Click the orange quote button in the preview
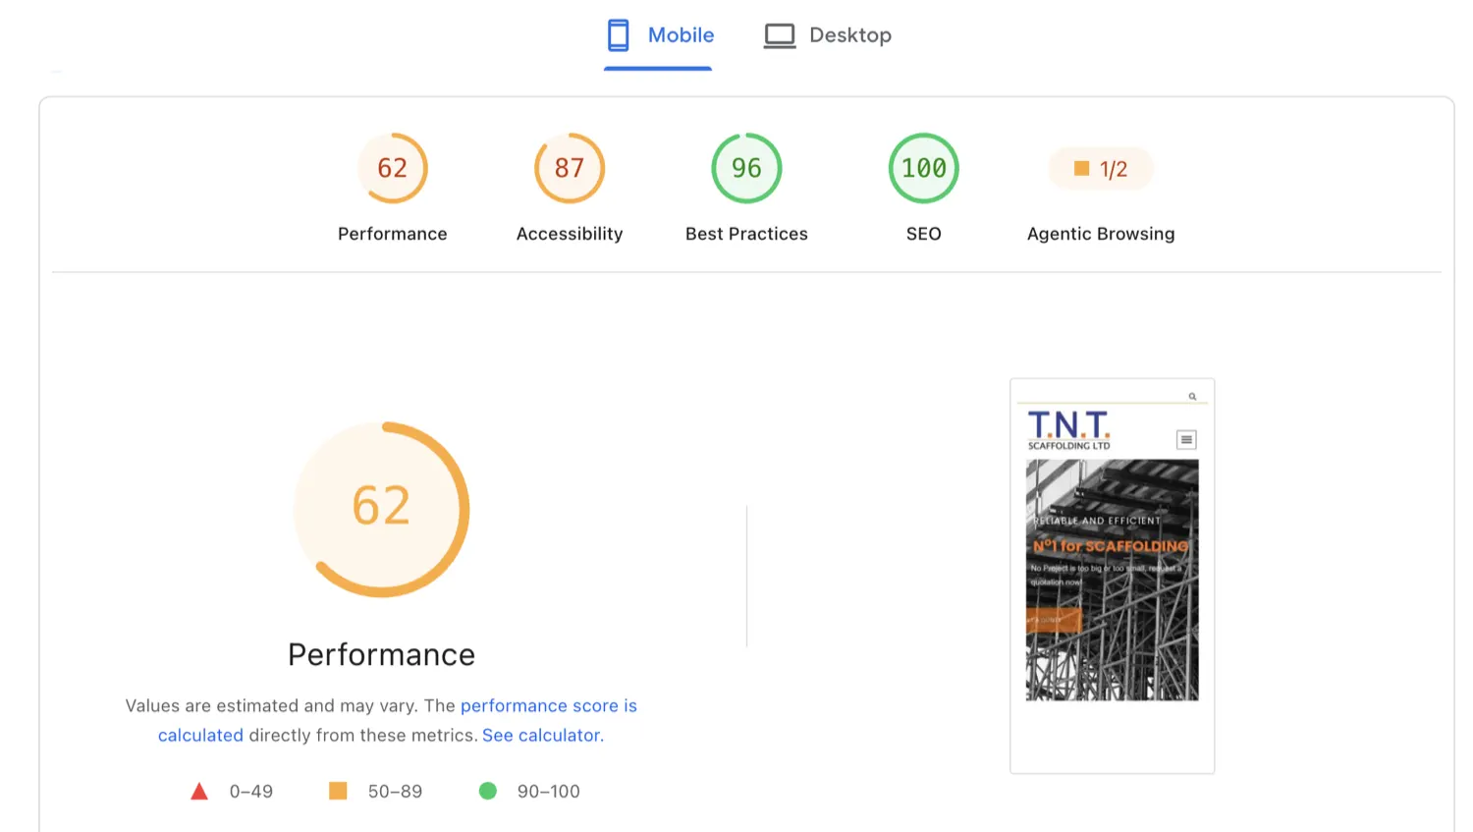1473x832 pixels. [x=1054, y=620]
